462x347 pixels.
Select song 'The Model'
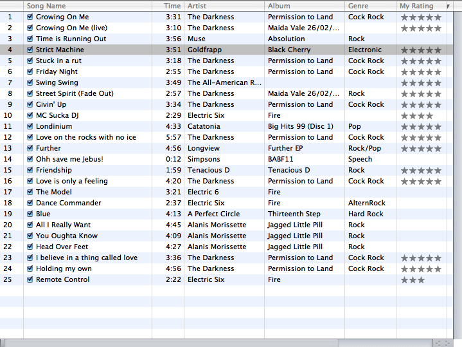point(53,192)
